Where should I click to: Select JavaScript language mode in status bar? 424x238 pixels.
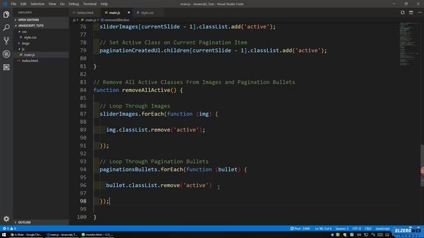coord(382,229)
